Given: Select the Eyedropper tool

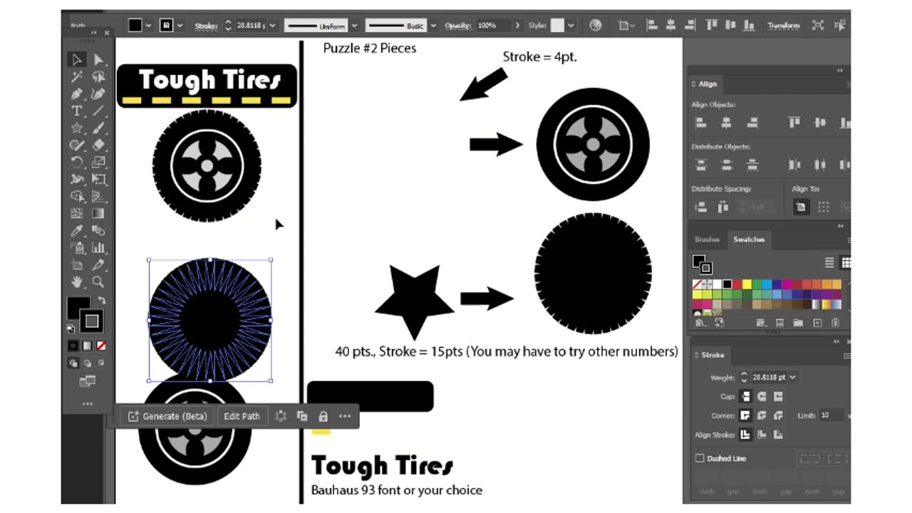Looking at the screenshot, I should pyautogui.click(x=77, y=230).
